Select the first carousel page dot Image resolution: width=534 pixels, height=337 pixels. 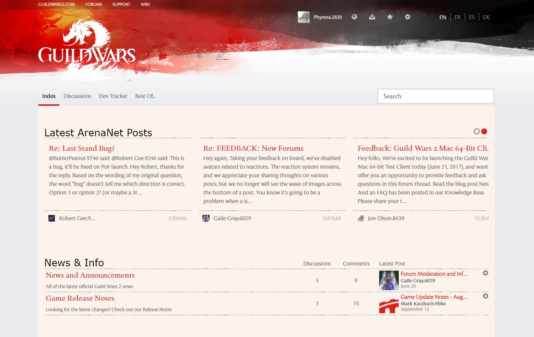click(x=477, y=131)
